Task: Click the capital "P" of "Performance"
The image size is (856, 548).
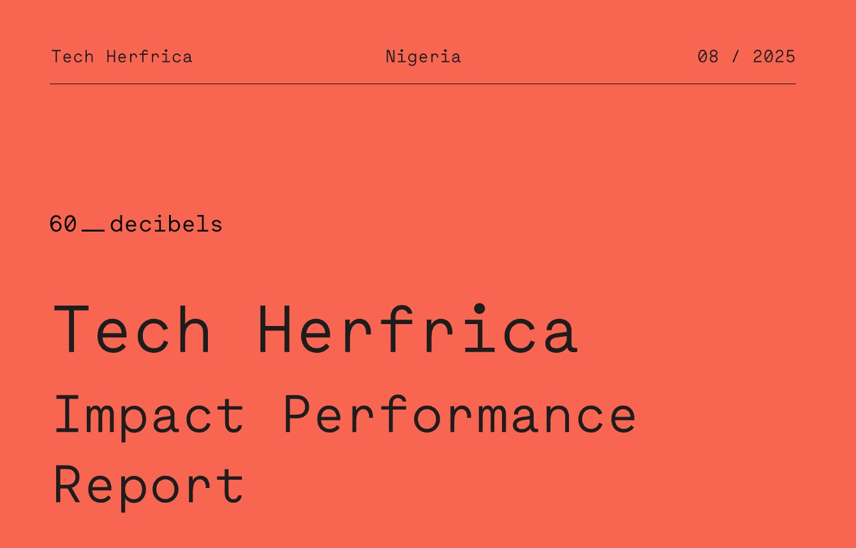Action: [300, 413]
